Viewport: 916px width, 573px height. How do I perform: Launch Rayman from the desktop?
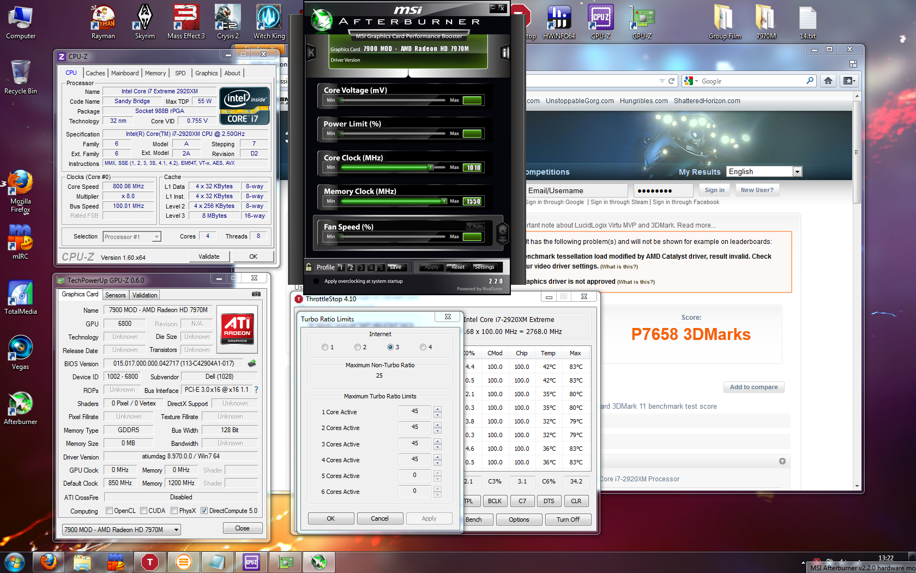pyautogui.click(x=103, y=23)
